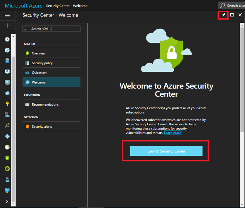
Task: Open the Overview menu item
Action: pos(51,53)
